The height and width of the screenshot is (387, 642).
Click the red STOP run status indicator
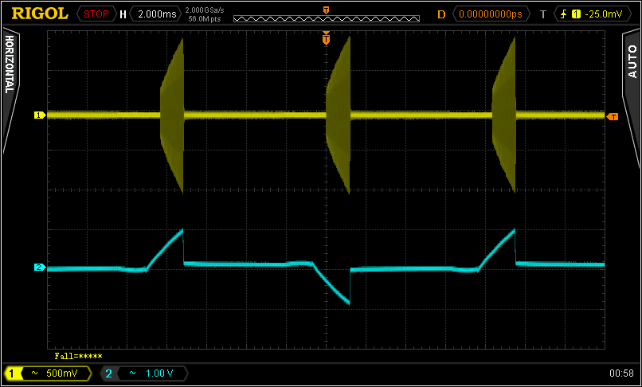pyautogui.click(x=96, y=14)
